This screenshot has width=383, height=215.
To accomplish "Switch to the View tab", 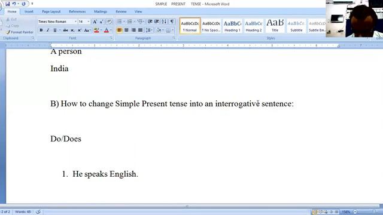I will pyautogui.click(x=138, y=11).
